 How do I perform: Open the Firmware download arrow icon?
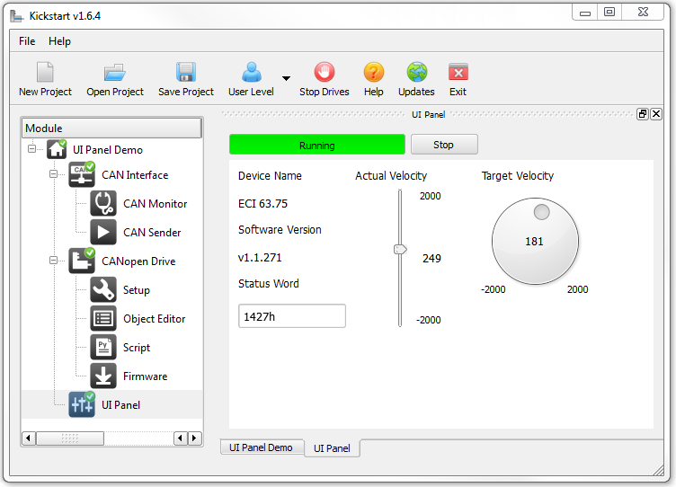(103, 376)
